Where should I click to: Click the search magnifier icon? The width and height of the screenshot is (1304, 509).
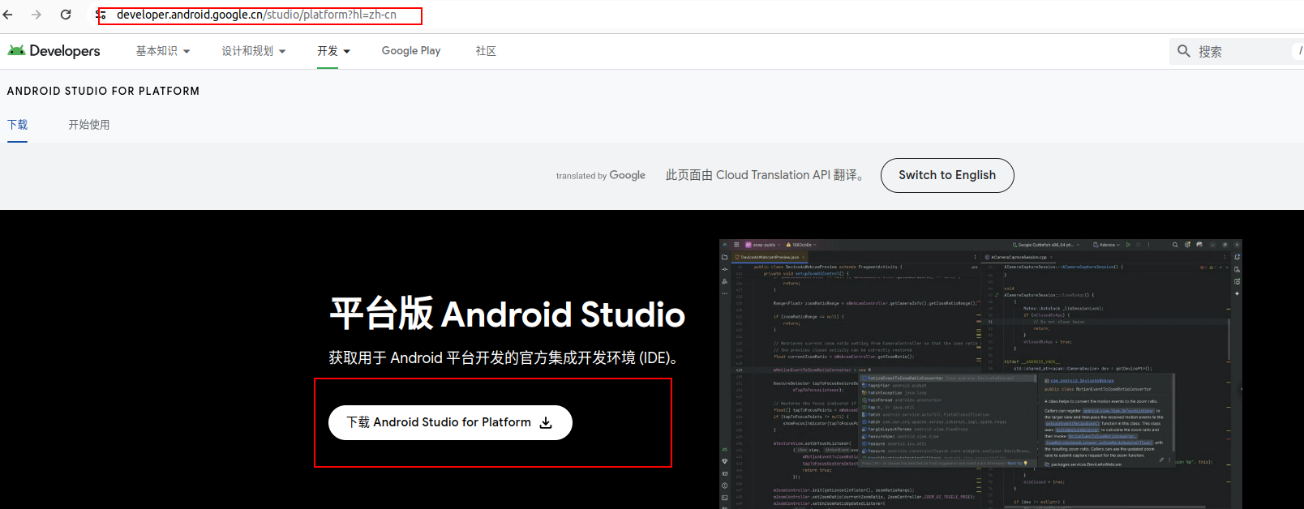(x=1184, y=51)
